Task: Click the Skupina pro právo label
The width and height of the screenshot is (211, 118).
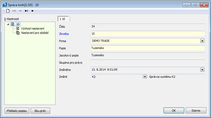Action: coord(70,63)
